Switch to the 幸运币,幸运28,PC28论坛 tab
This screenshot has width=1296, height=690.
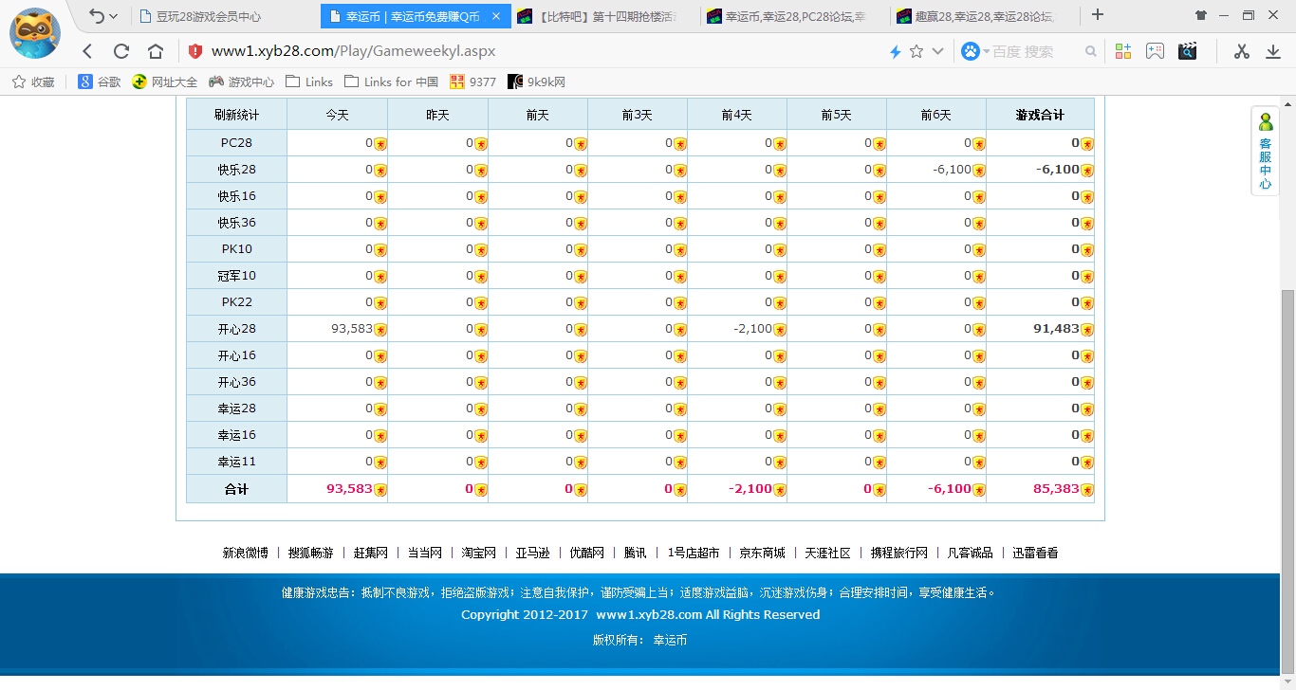(x=795, y=16)
